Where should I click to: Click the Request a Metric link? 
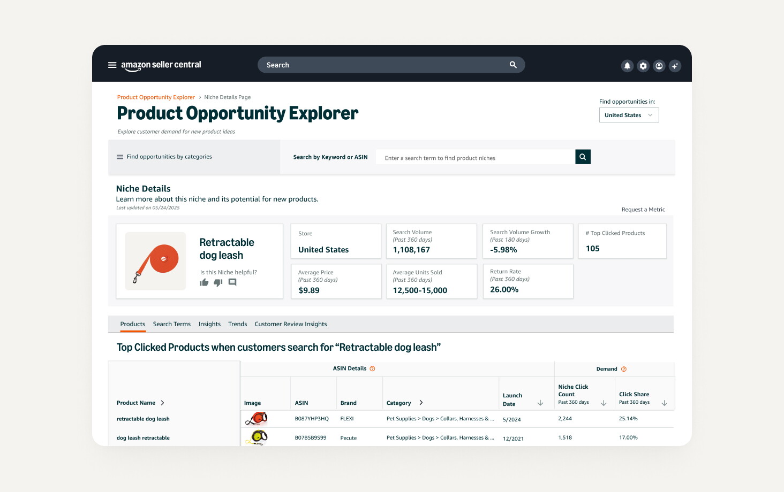tap(643, 210)
